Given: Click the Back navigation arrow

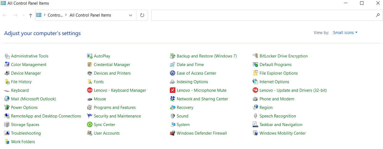Looking at the screenshot, I should click(5, 15).
